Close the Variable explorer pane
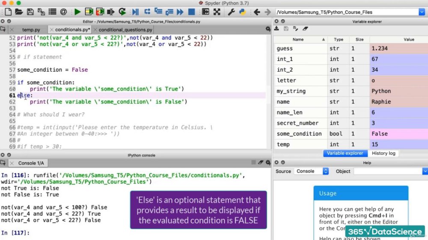Viewport: 428px width, 240px height. [x=276, y=21]
